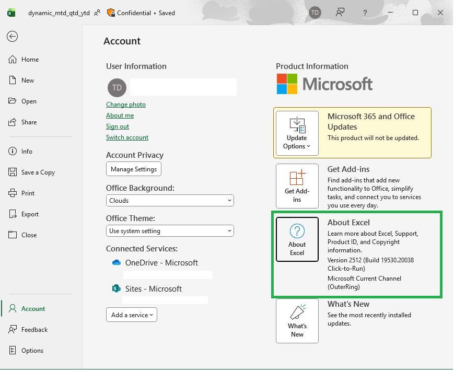Screen dimensions: 454x370
Task: Open the Feedback page
Action: point(28,329)
